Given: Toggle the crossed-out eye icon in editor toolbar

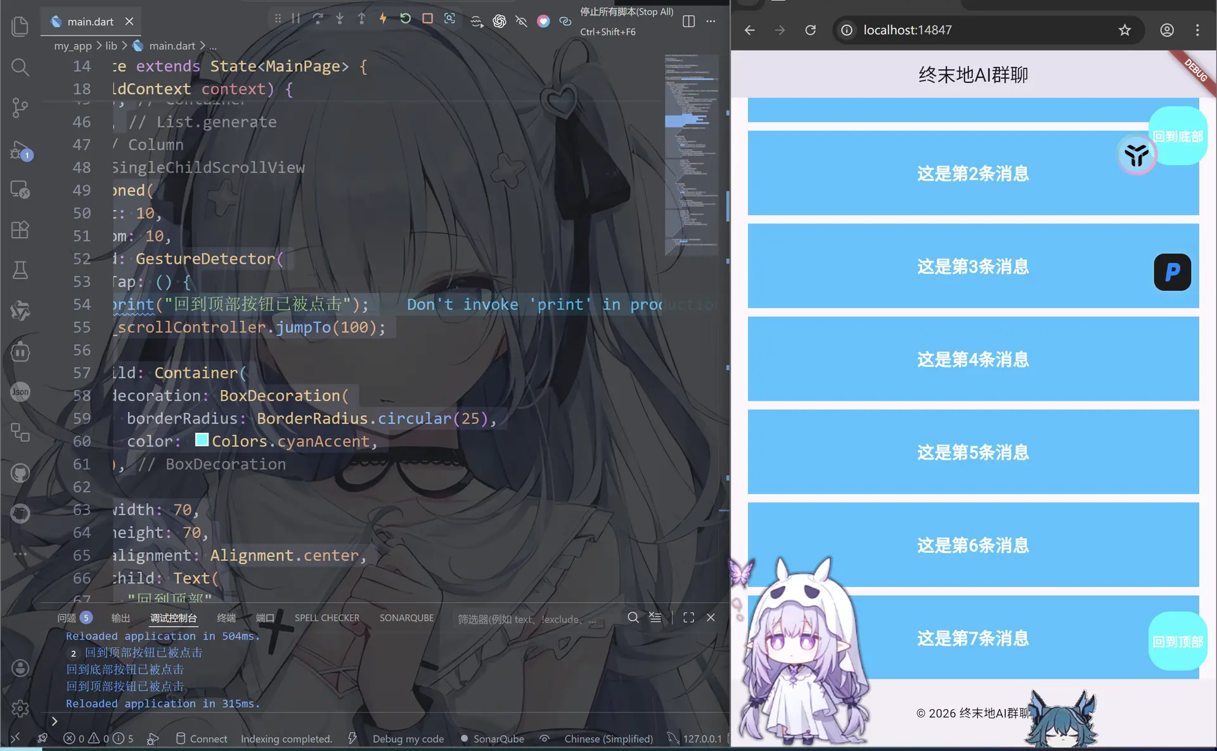Looking at the screenshot, I should [x=521, y=22].
